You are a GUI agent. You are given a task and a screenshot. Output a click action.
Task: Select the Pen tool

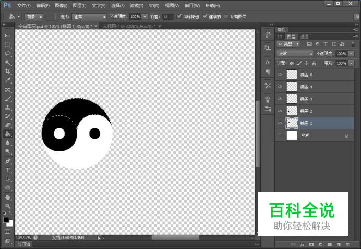(8, 161)
